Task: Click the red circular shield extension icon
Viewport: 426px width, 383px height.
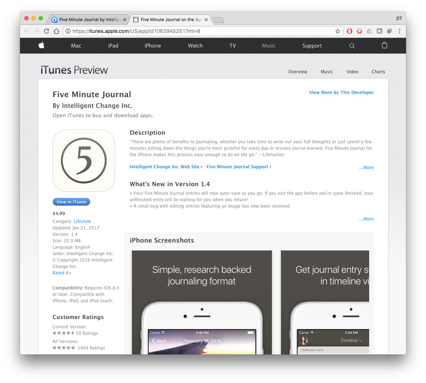Action: coord(360,31)
